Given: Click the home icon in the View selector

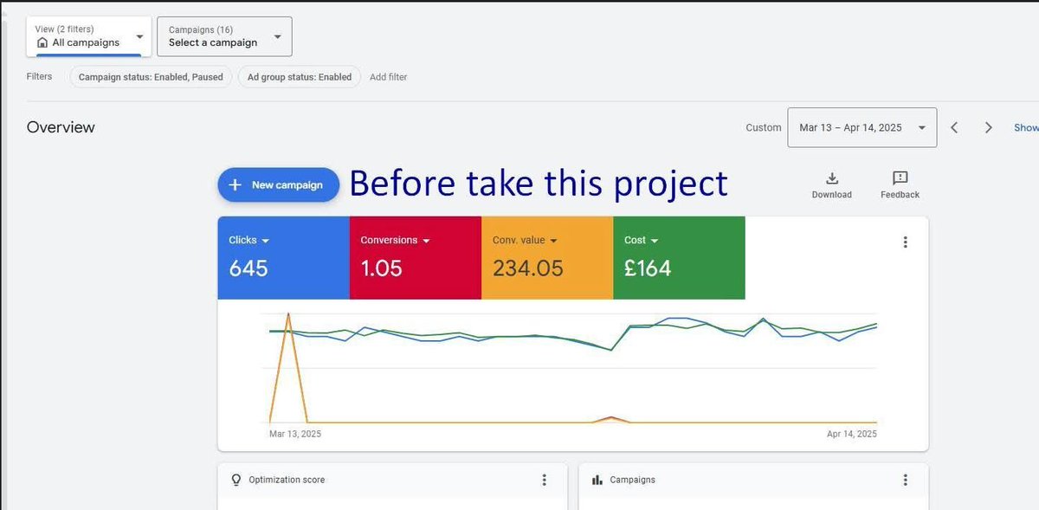Looking at the screenshot, I should click(x=42, y=42).
